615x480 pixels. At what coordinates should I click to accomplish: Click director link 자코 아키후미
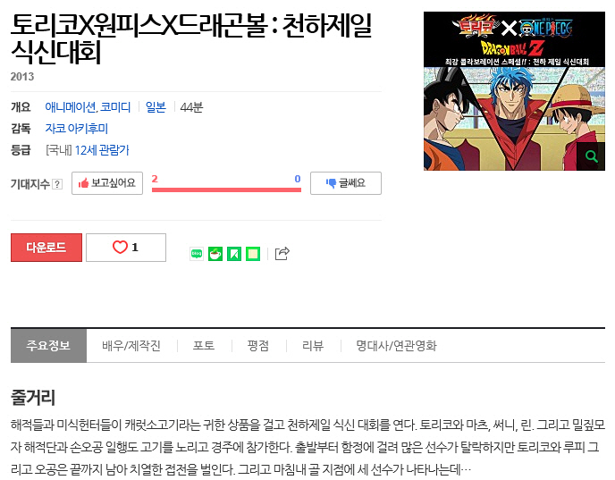coord(77,128)
